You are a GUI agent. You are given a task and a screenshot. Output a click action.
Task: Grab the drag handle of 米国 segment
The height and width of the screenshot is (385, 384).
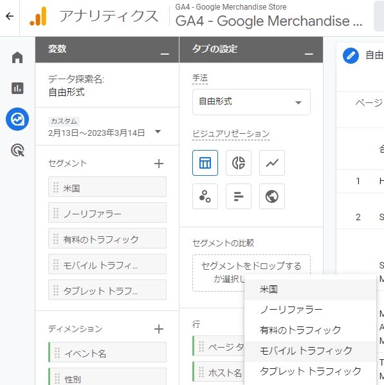(x=56, y=187)
